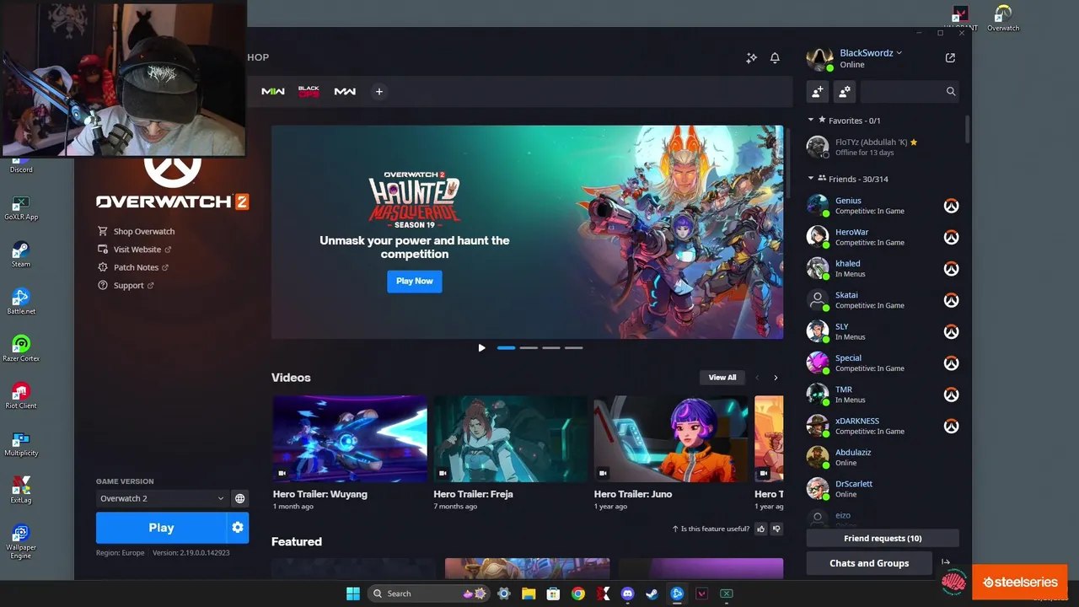Open Friend requests (10)
Image resolution: width=1079 pixels, height=607 pixels.
(x=883, y=538)
